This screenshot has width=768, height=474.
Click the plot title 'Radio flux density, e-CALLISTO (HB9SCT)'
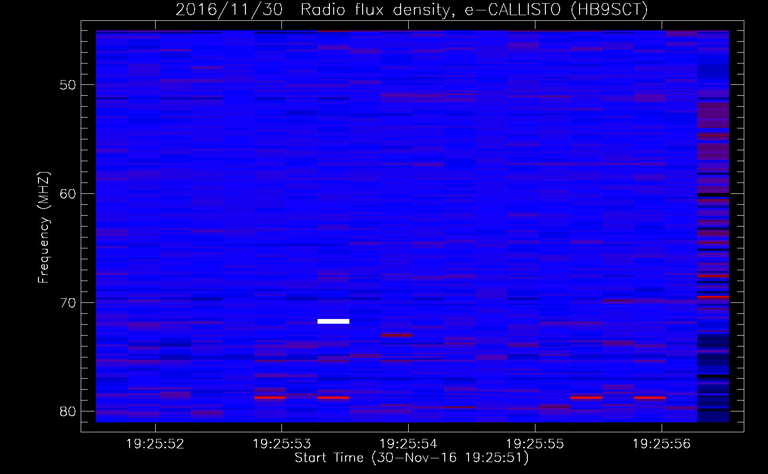[x=474, y=9]
